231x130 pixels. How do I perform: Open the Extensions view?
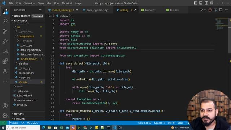pyautogui.click(x=5, y=61)
